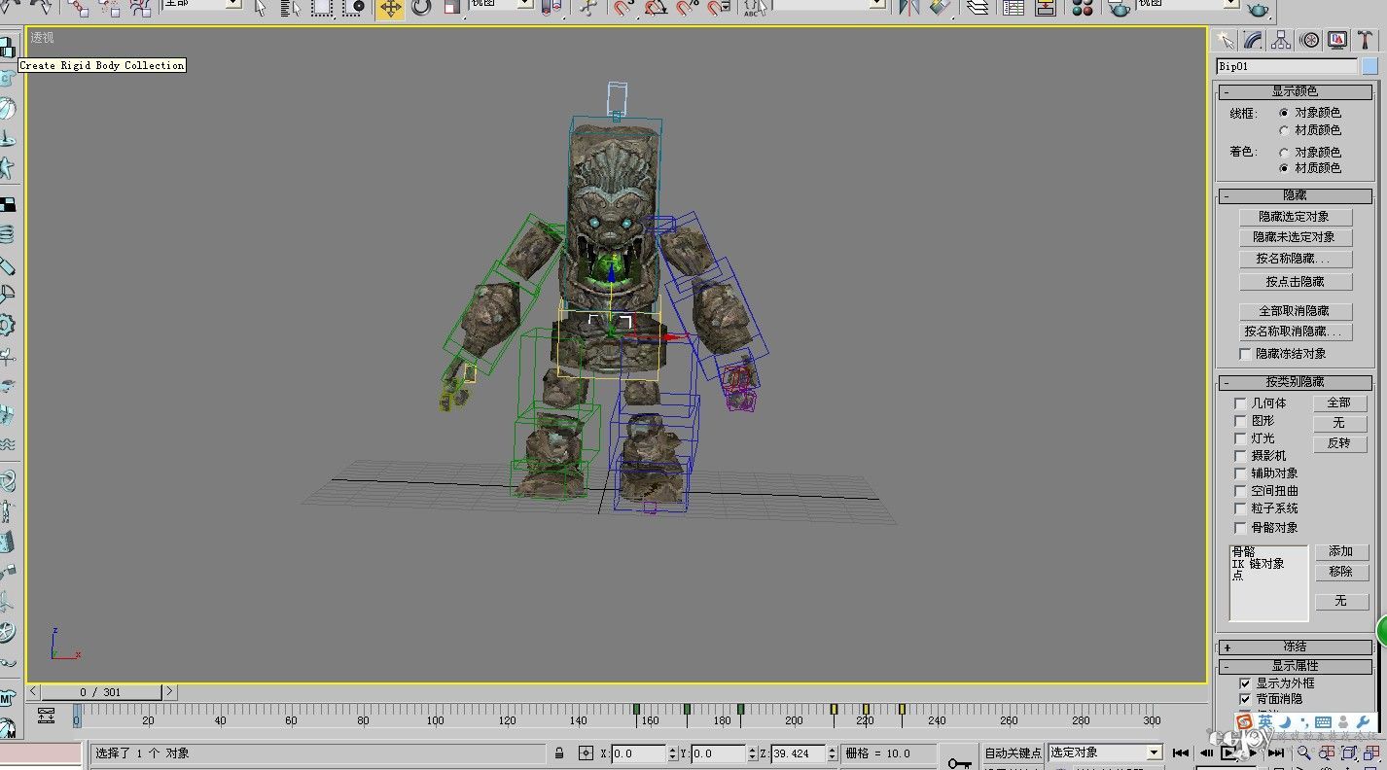
Task: Collapse the 显示颜色 rollout
Action: [1295, 91]
